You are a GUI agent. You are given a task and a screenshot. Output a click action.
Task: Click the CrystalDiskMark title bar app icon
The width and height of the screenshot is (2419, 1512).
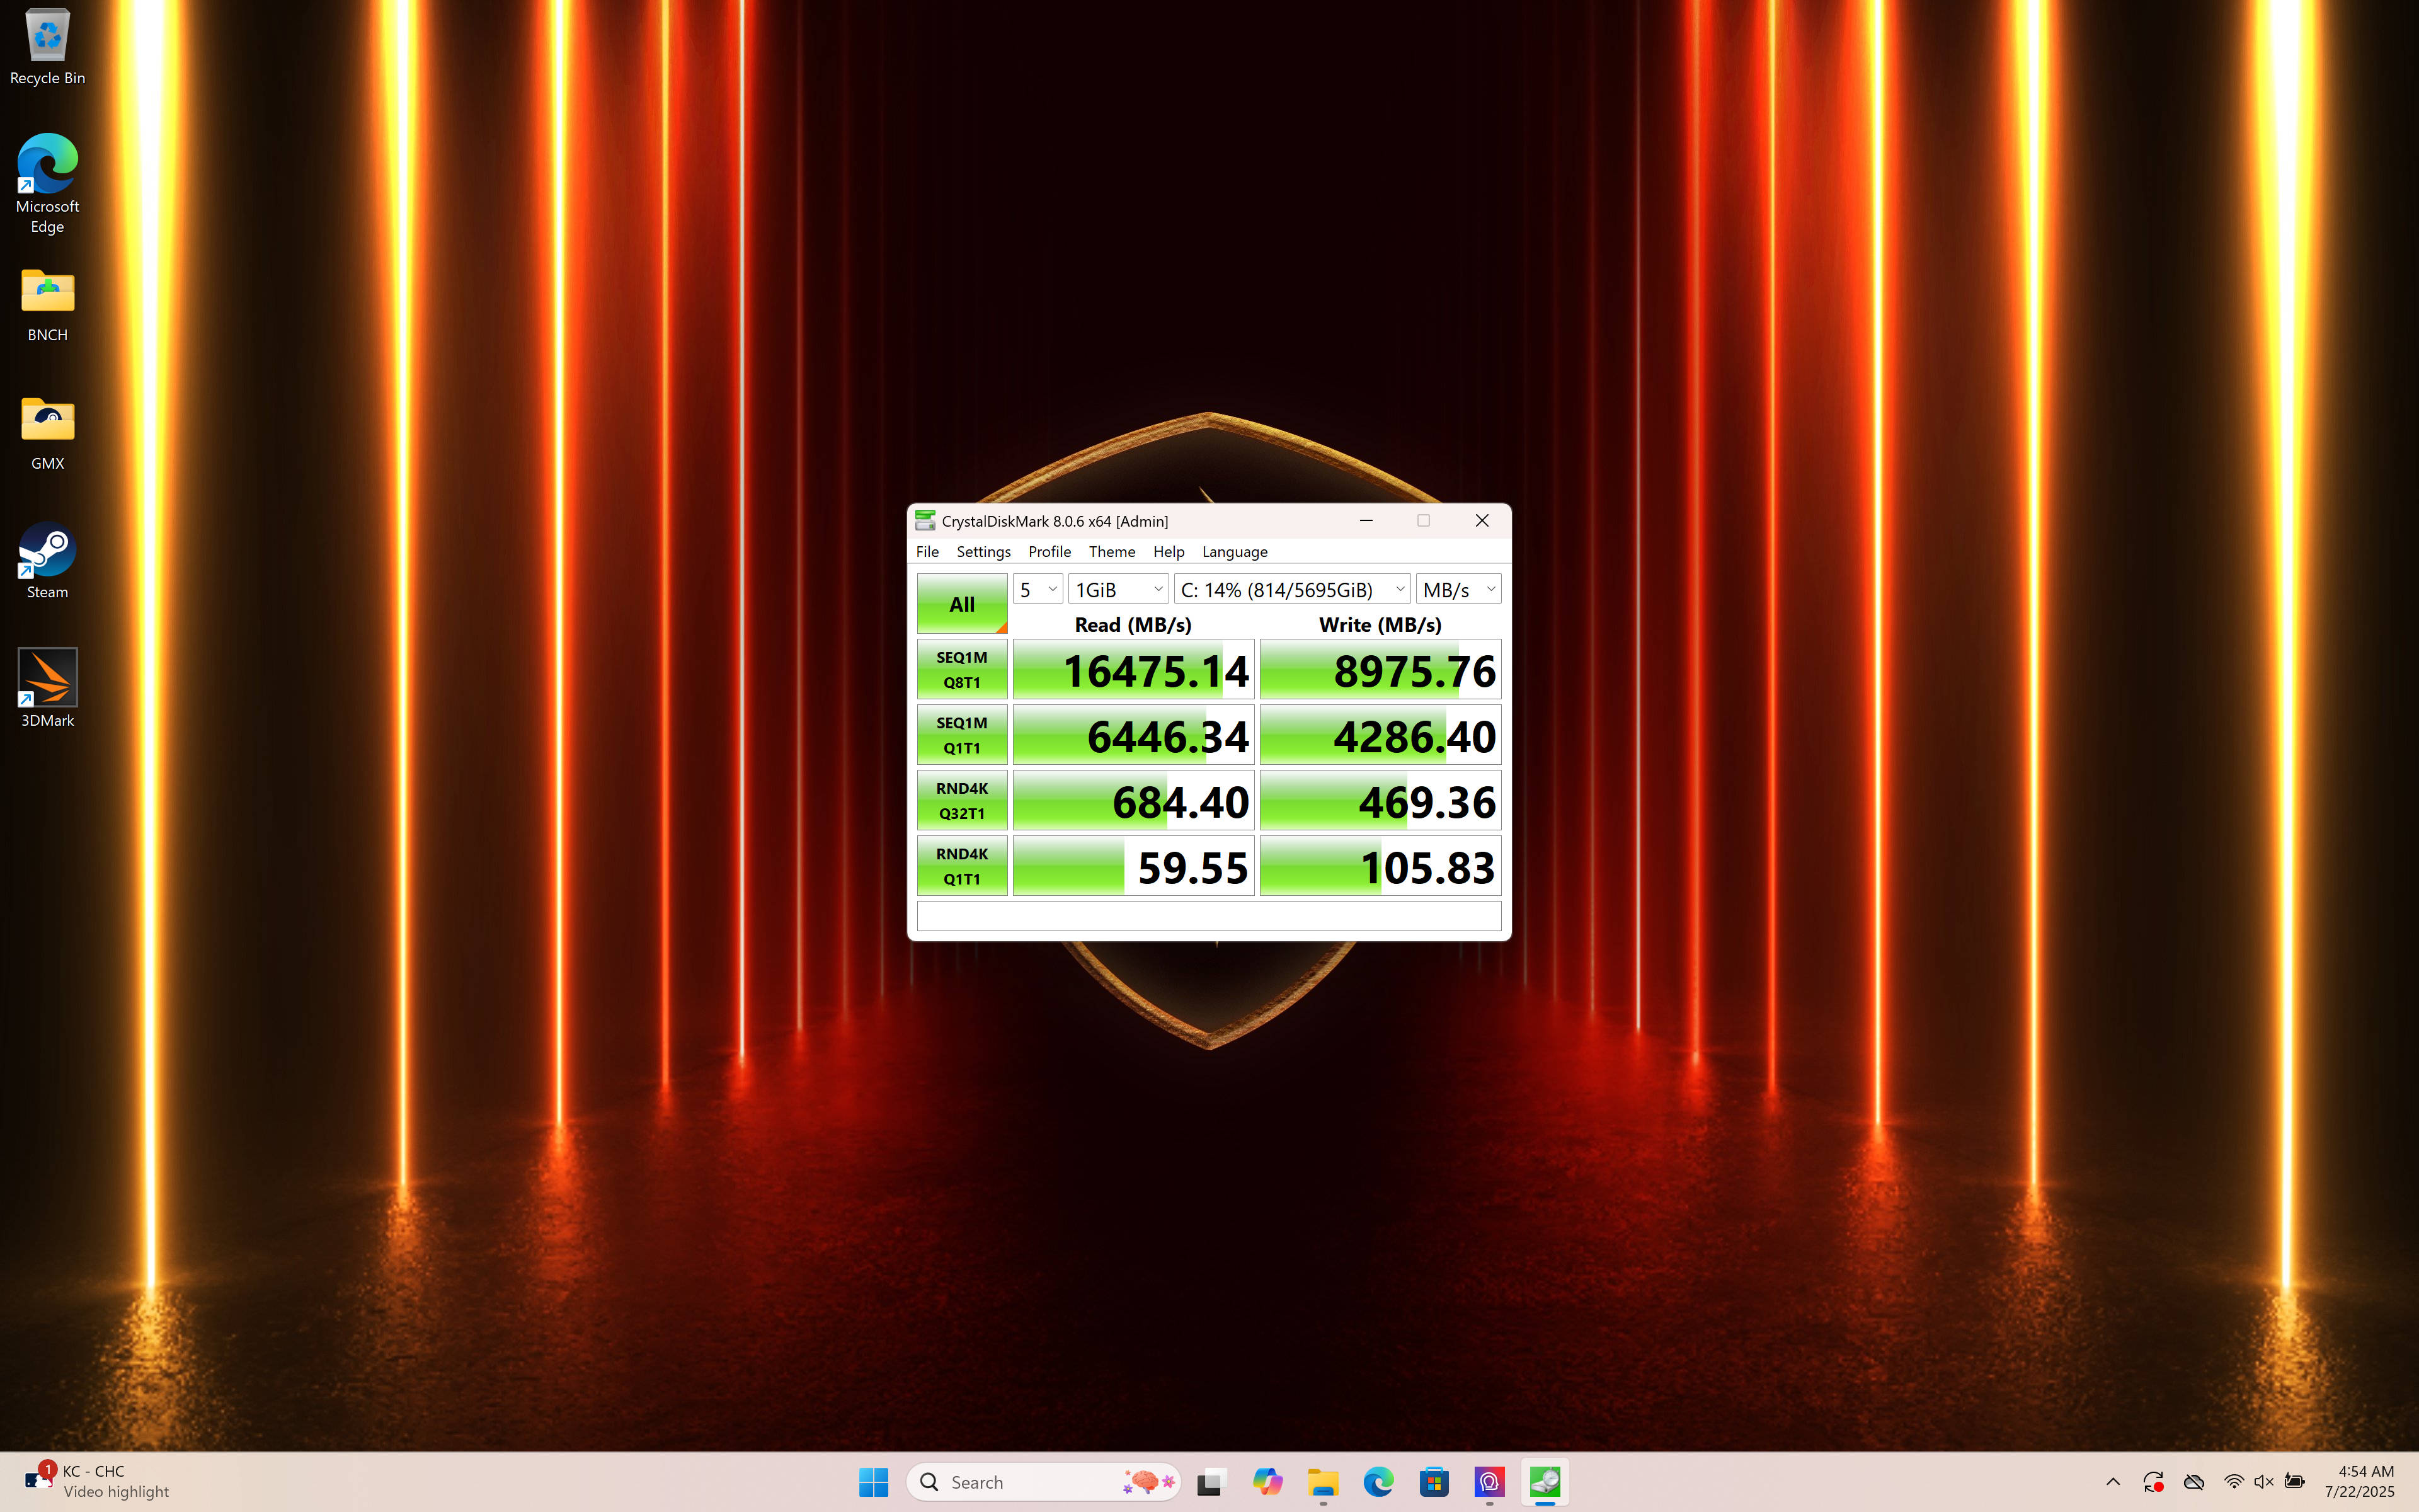click(925, 521)
